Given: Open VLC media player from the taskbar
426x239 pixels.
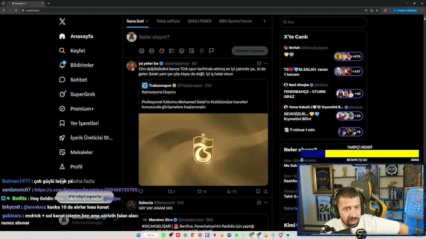Looking at the screenshot, I should (222, 235).
